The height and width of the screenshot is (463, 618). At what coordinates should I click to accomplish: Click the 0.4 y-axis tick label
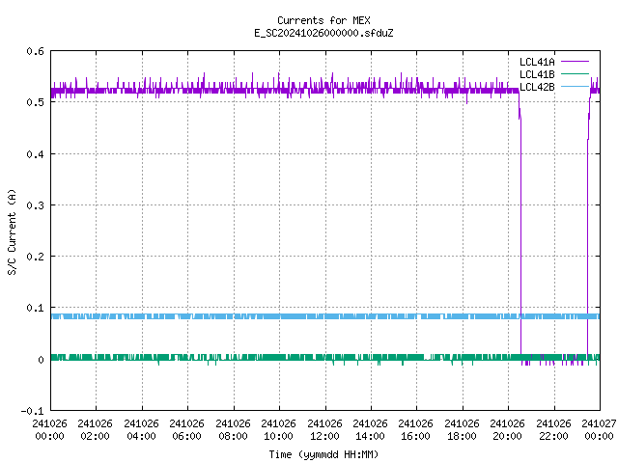point(35,154)
